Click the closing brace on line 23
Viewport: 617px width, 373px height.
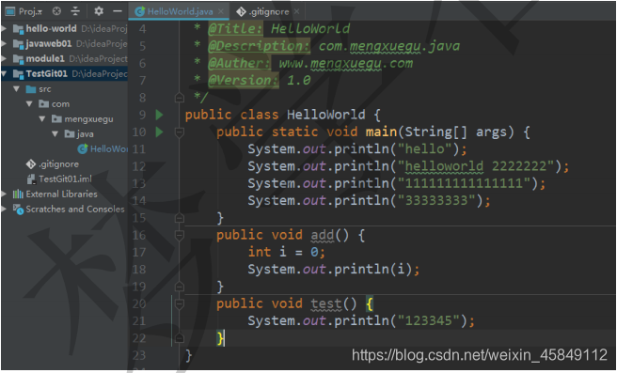pos(188,355)
